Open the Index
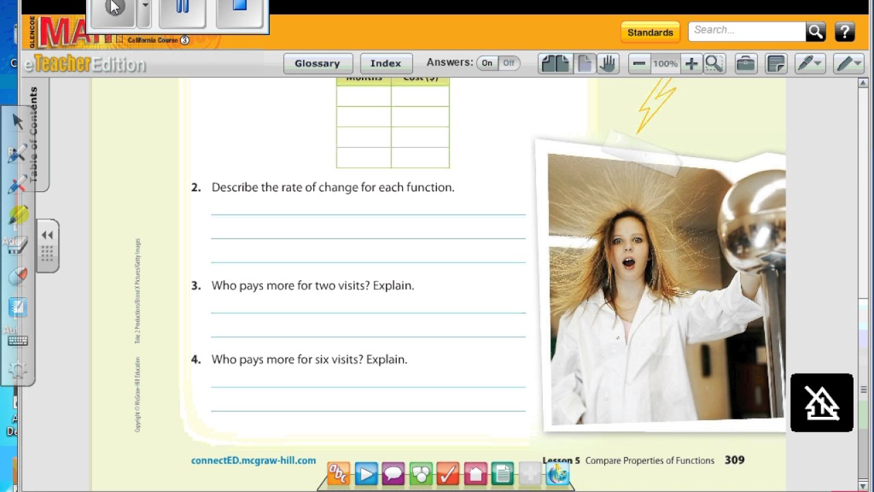The image size is (874, 492). click(386, 64)
